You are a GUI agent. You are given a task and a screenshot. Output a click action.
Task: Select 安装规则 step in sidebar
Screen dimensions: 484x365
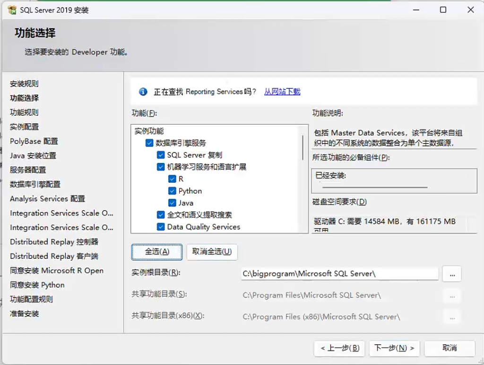click(24, 84)
